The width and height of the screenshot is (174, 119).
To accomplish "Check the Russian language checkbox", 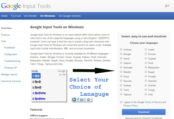I will pos(121,81).
